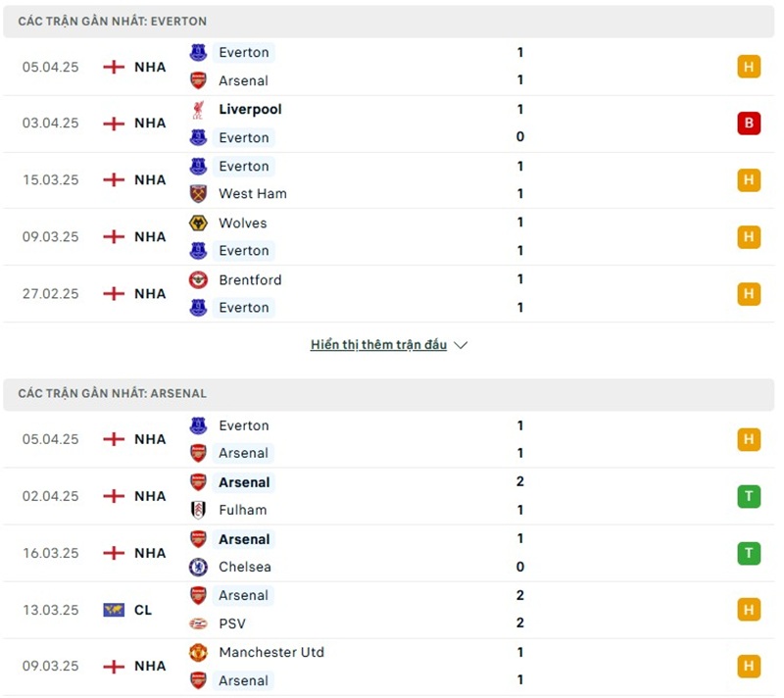
Task: Click the green T win badge for Fulham match
Action: 749,496
